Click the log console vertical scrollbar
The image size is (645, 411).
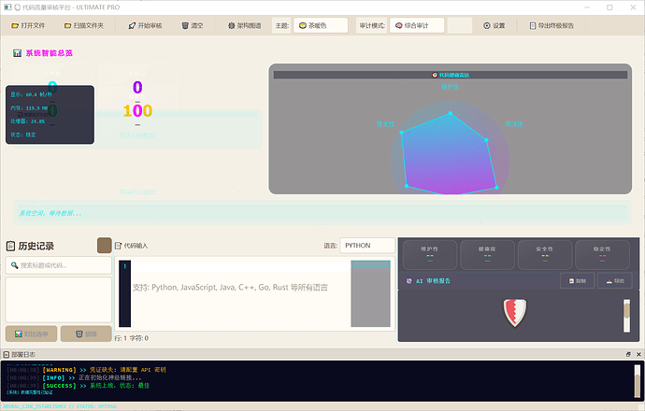(x=638, y=381)
